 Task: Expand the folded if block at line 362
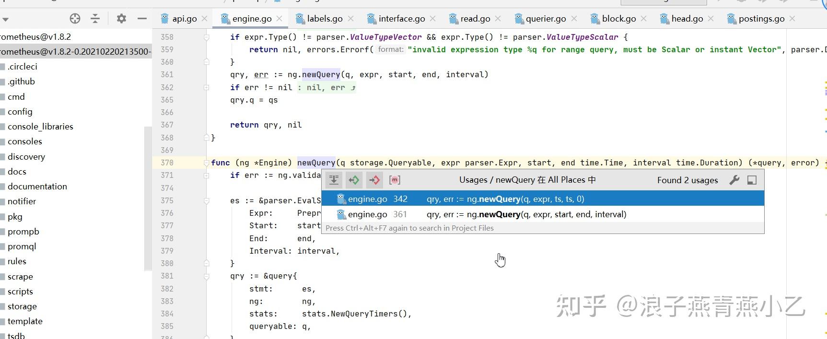point(206,87)
